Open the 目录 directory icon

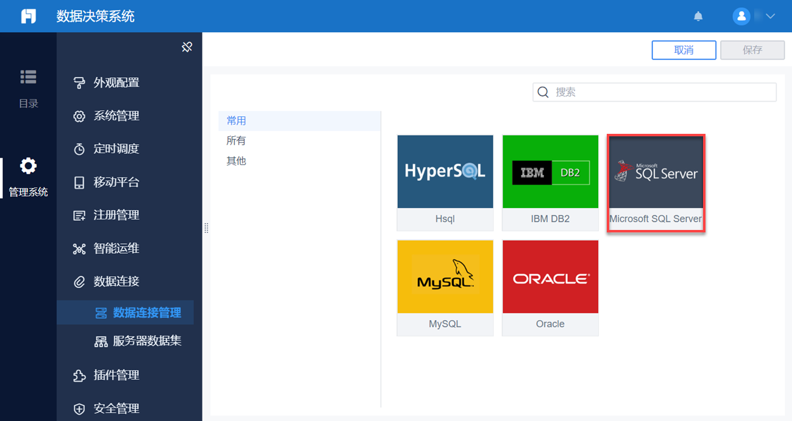[28, 77]
